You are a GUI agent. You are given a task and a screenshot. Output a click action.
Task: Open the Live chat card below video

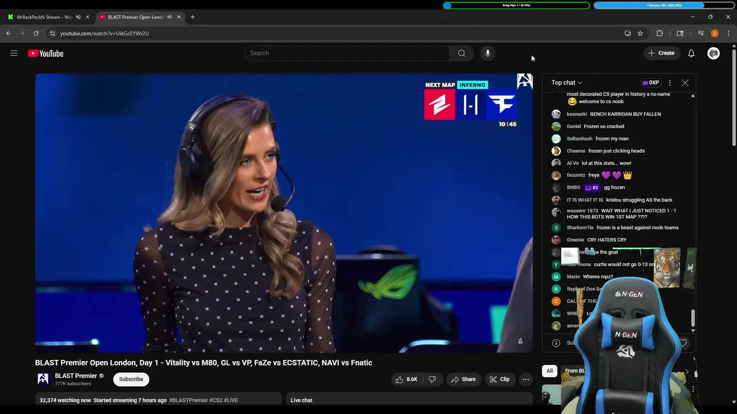point(409,400)
